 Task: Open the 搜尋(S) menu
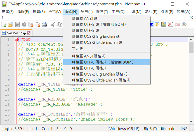pos(39,12)
